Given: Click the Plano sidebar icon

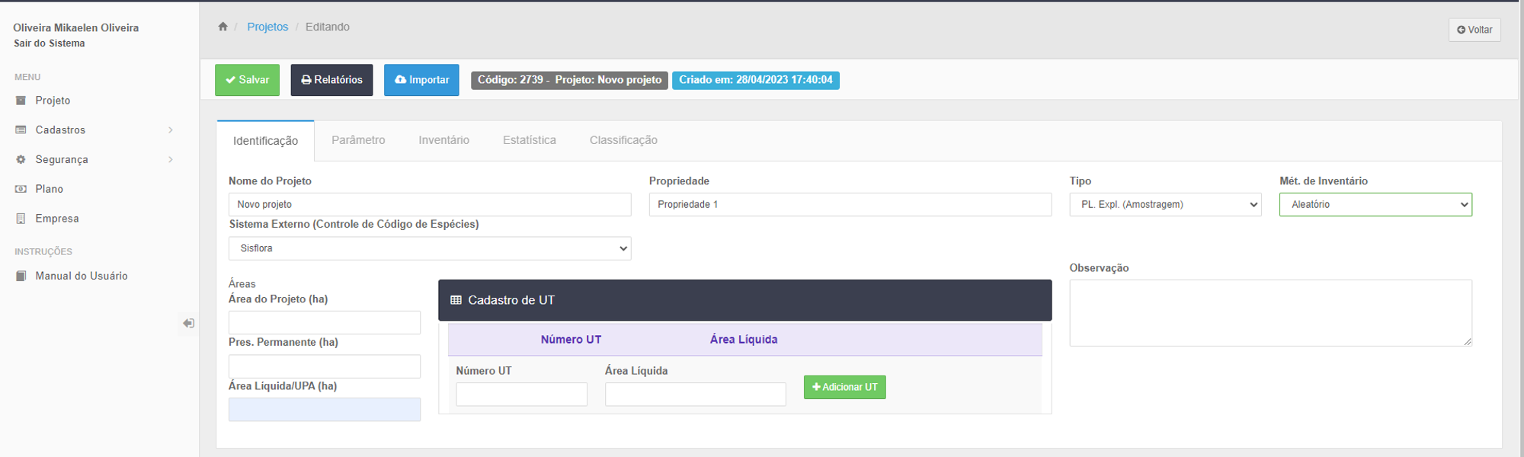Looking at the screenshot, I should [21, 189].
